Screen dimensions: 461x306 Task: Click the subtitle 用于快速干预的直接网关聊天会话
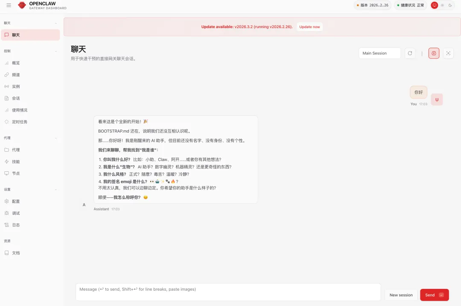click(103, 59)
